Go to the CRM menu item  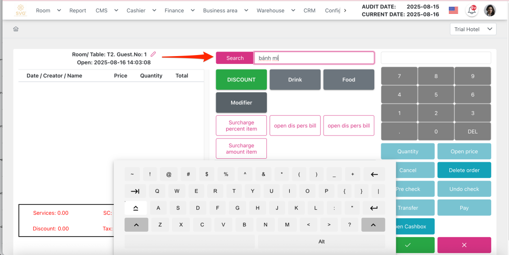(309, 10)
